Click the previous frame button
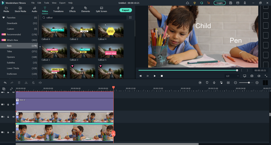 coord(140,76)
